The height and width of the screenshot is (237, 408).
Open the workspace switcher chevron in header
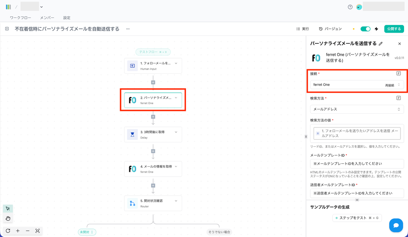[41, 7]
